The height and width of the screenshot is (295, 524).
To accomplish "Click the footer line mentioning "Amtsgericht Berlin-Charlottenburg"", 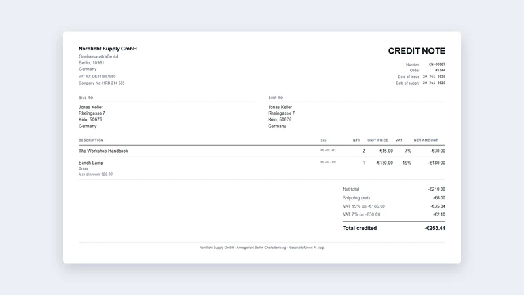I will click(262, 248).
